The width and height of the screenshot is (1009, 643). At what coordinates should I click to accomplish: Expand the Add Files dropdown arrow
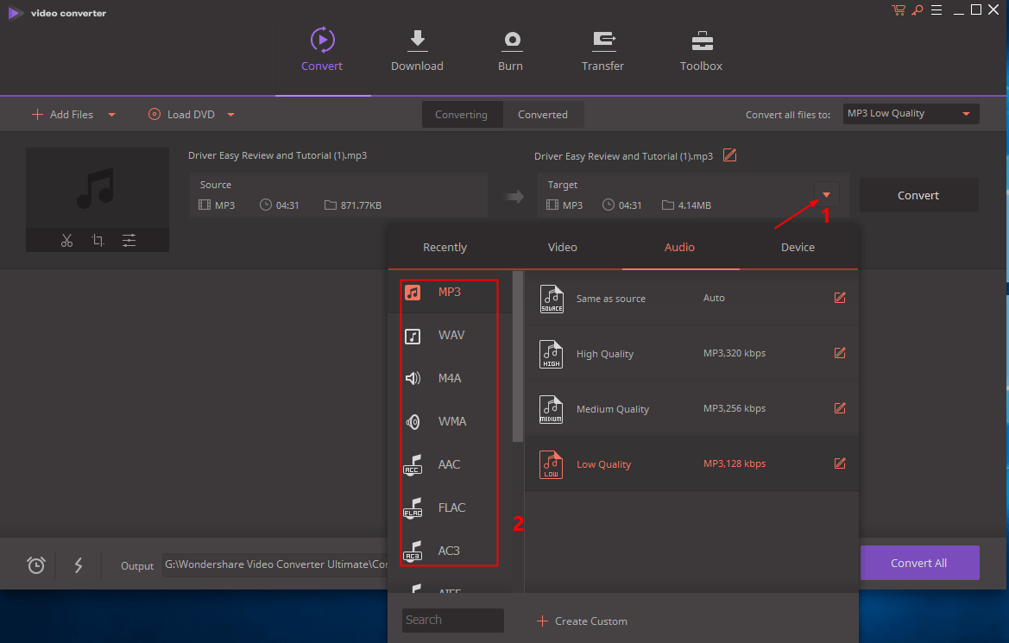pos(112,115)
